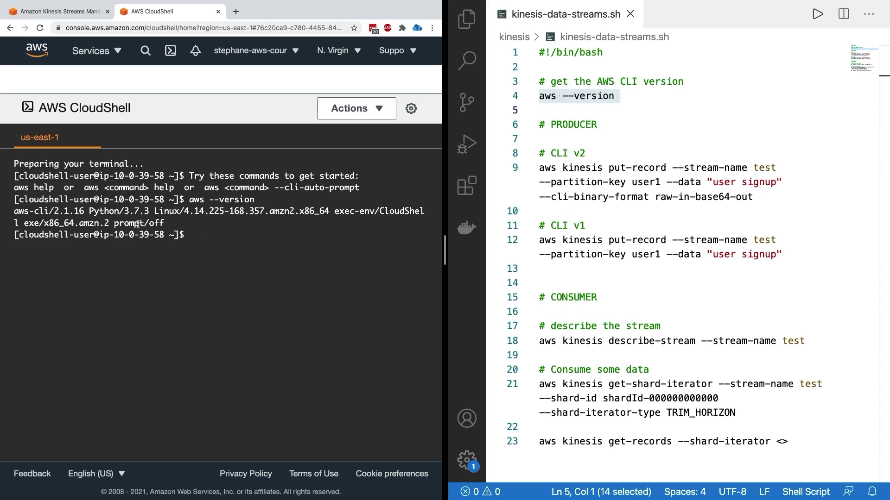
Task: Click the Accounts icon in activity bar
Action: (467, 419)
